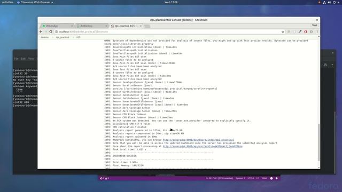Click the eyedropper extension icon

(300, 32)
